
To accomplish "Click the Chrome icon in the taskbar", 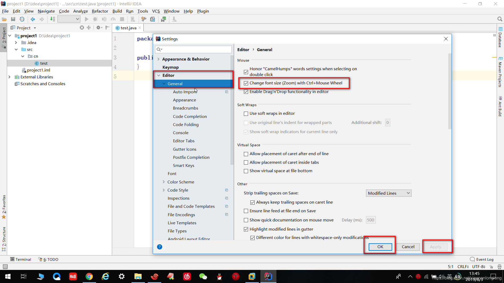I will tap(89, 276).
